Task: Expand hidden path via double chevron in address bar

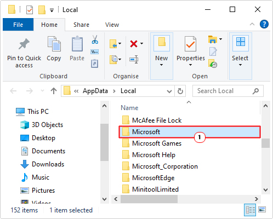Action: (76, 91)
